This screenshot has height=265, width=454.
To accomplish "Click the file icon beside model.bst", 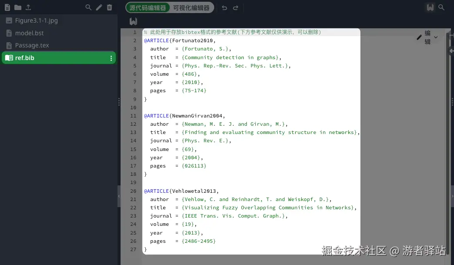I will point(9,33).
